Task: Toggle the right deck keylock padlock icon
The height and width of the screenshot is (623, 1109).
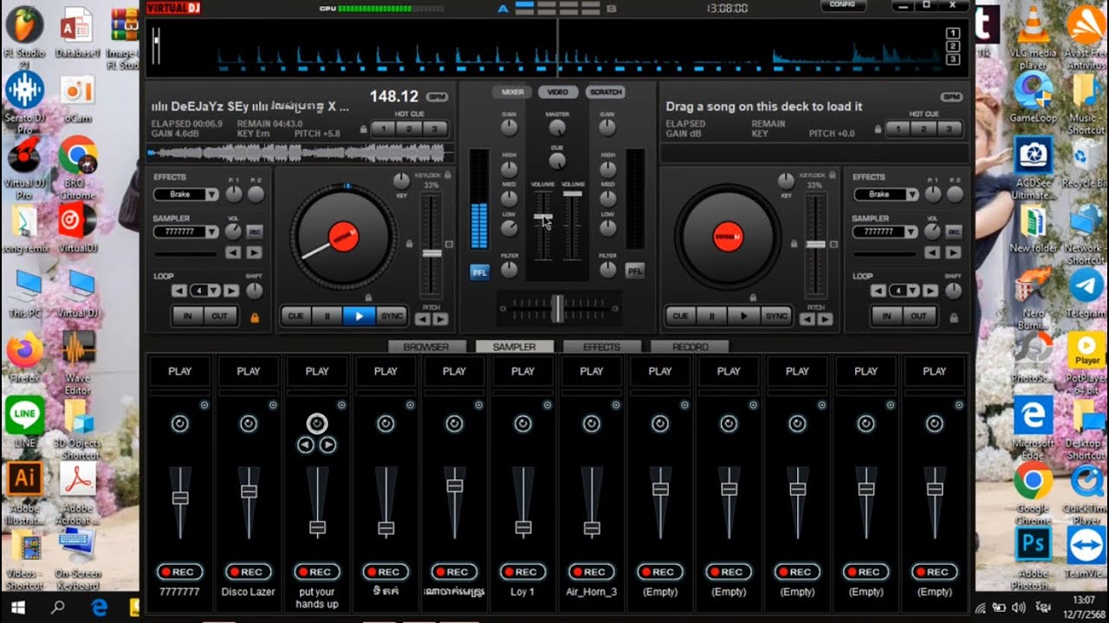Action: tap(833, 175)
